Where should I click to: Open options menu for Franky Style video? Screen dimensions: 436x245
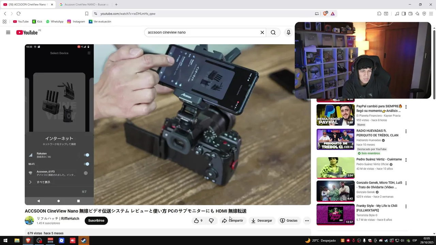click(406, 206)
